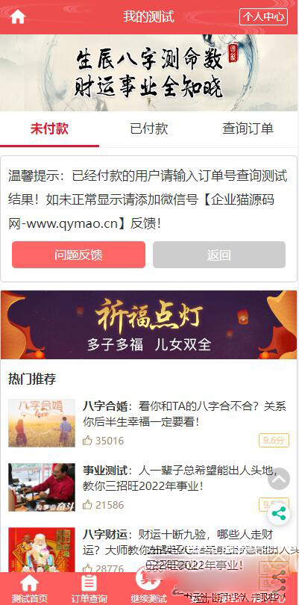Open 八字合婚 thumbnail image
The height and width of the screenshot is (605, 299).
click(x=42, y=423)
